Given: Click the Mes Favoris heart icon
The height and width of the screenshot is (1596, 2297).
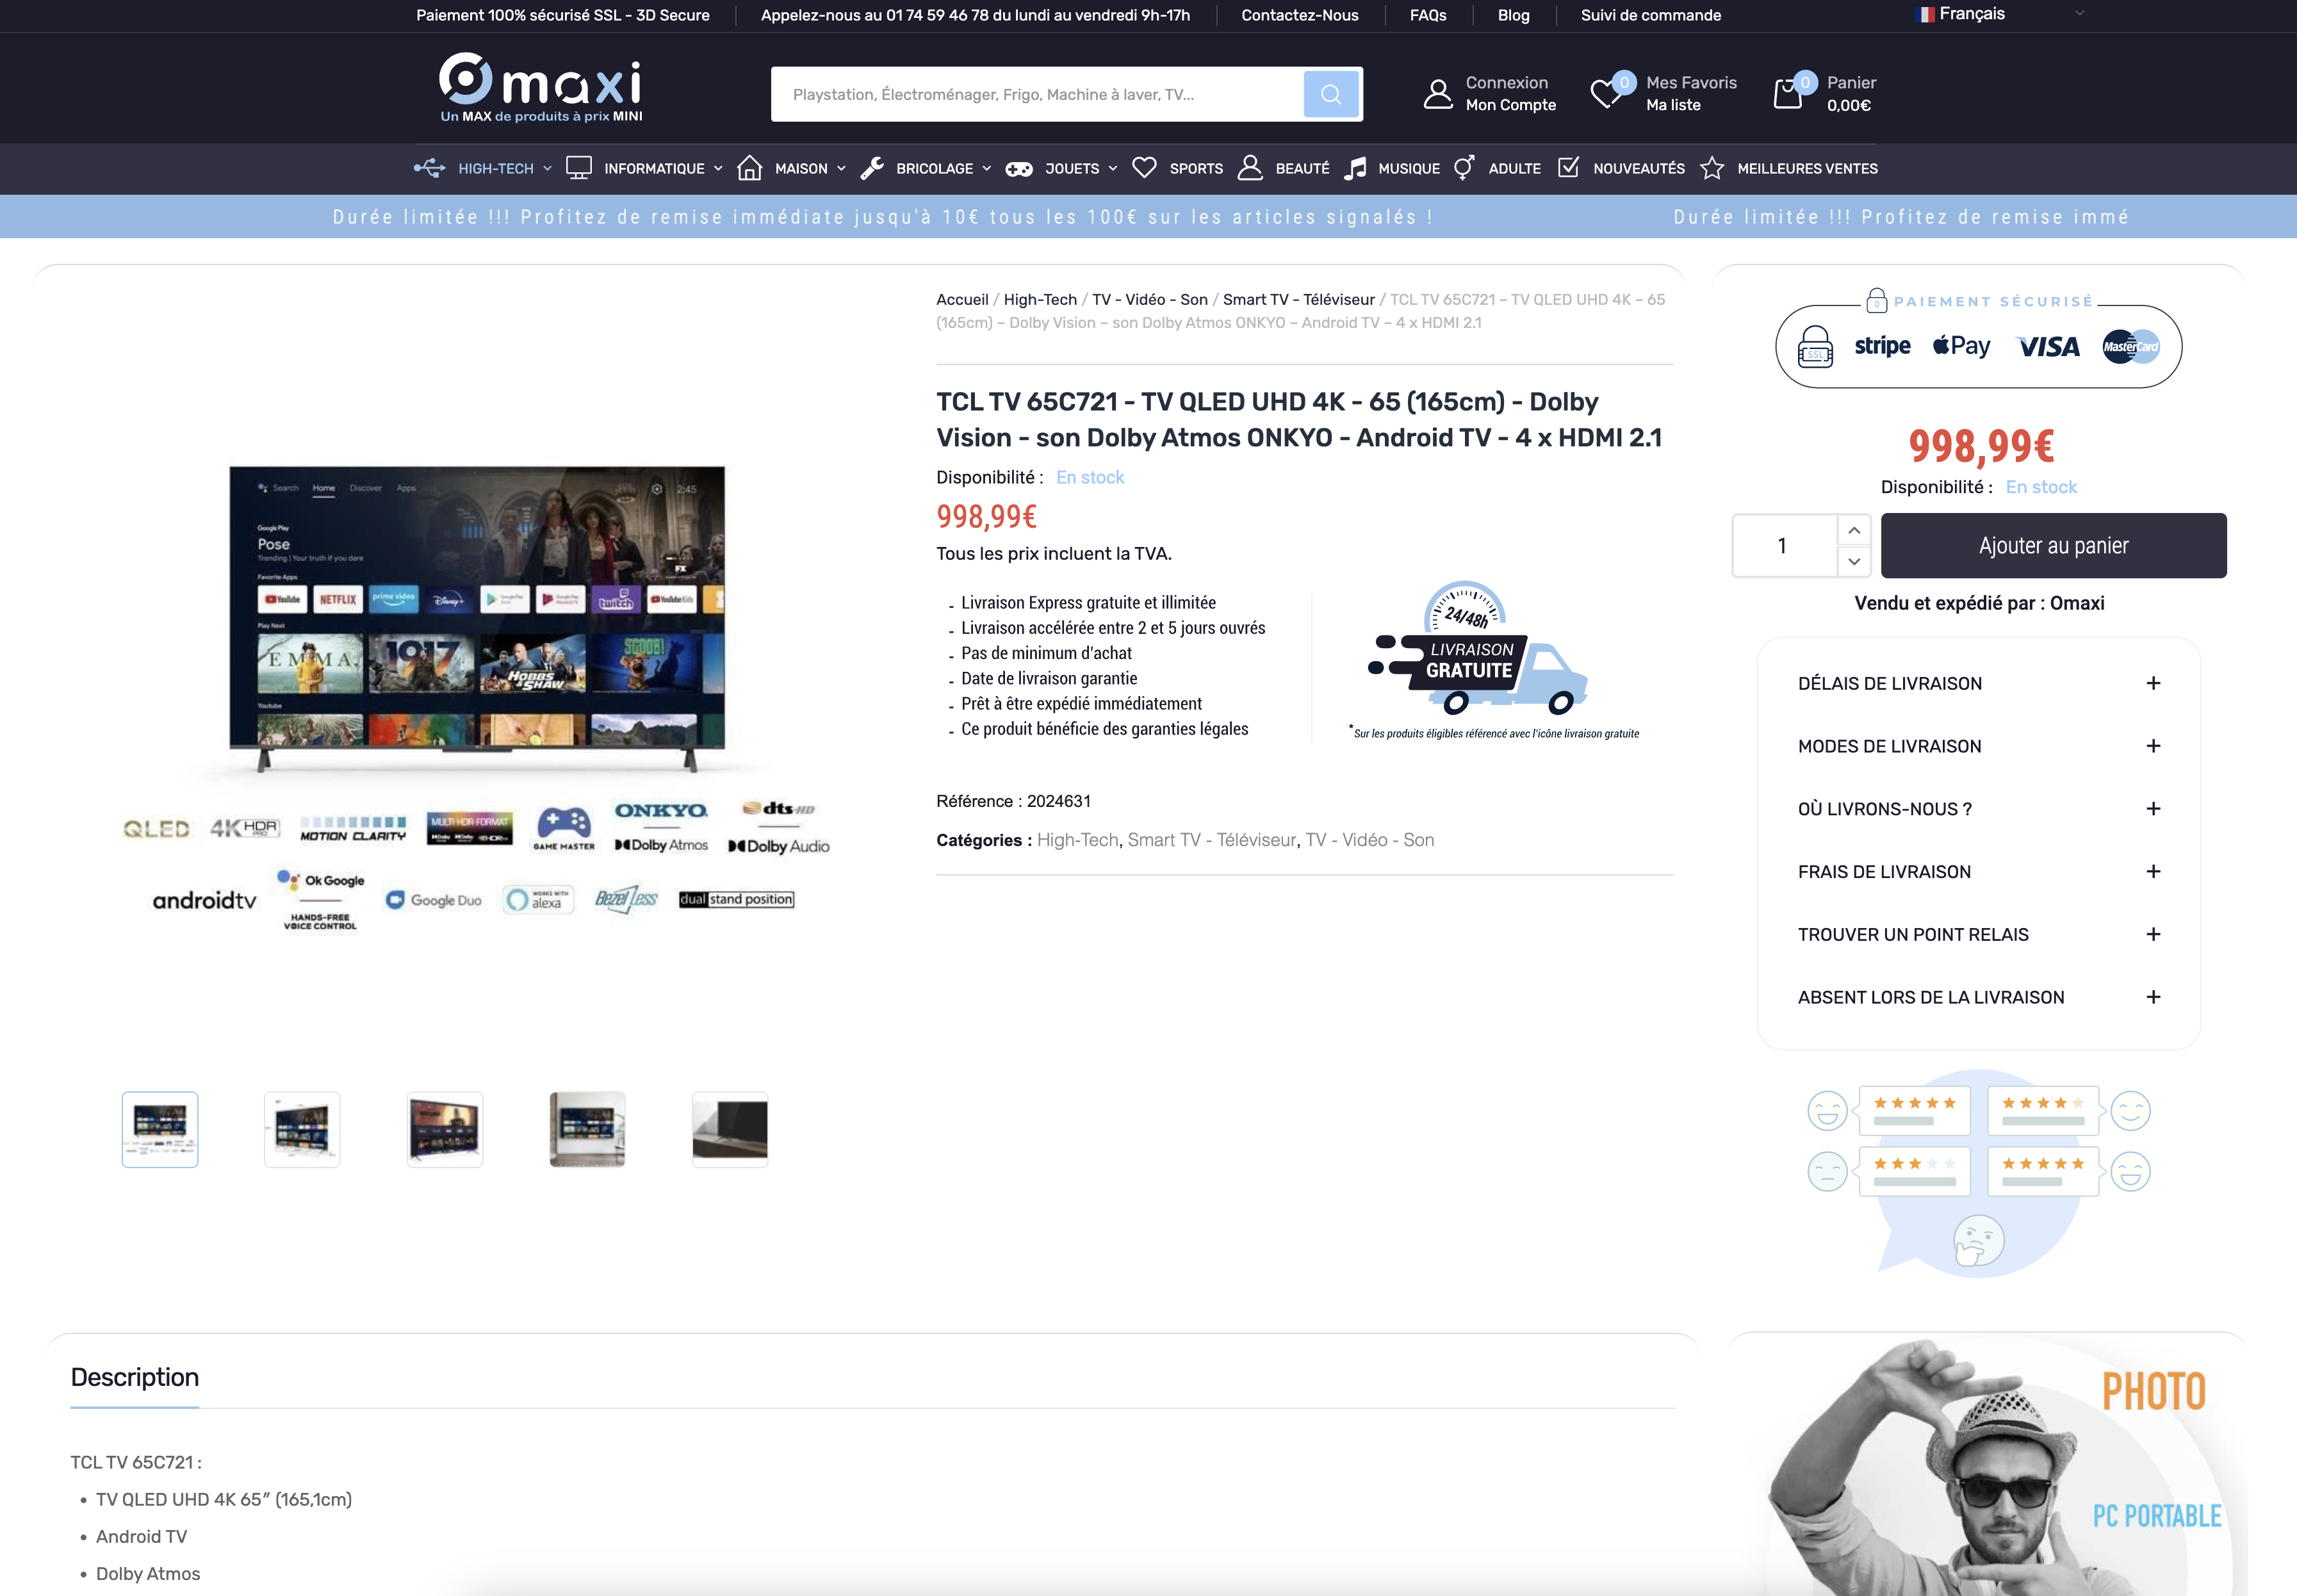Looking at the screenshot, I should tap(1606, 94).
